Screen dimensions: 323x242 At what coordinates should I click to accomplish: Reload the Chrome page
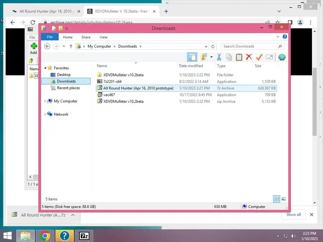click(x=33, y=22)
